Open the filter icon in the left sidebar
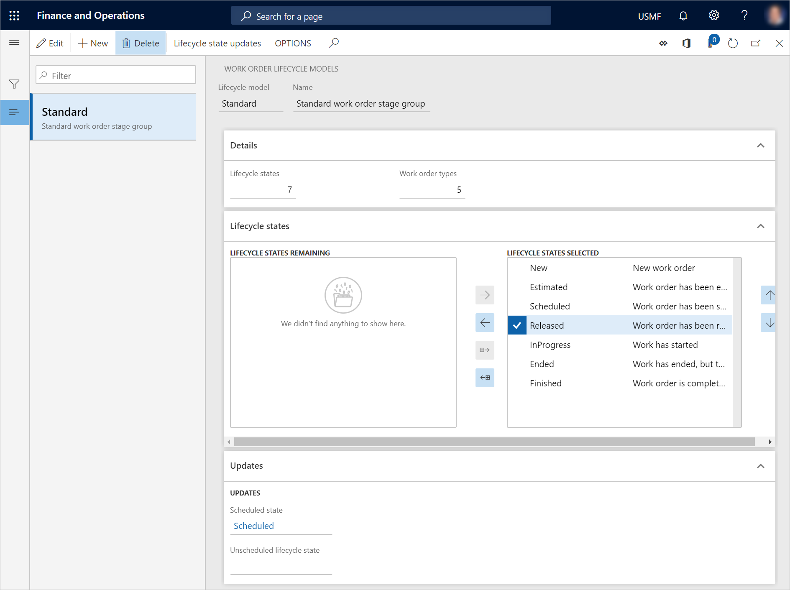 point(14,84)
